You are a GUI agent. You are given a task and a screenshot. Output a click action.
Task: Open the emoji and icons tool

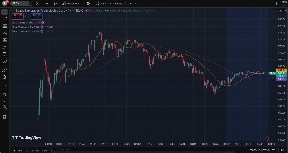click(x=5, y=61)
